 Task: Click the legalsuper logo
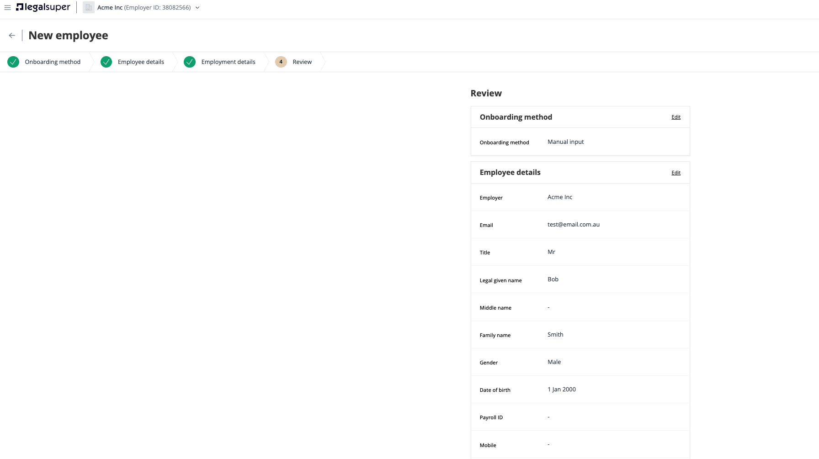click(x=43, y=7)
